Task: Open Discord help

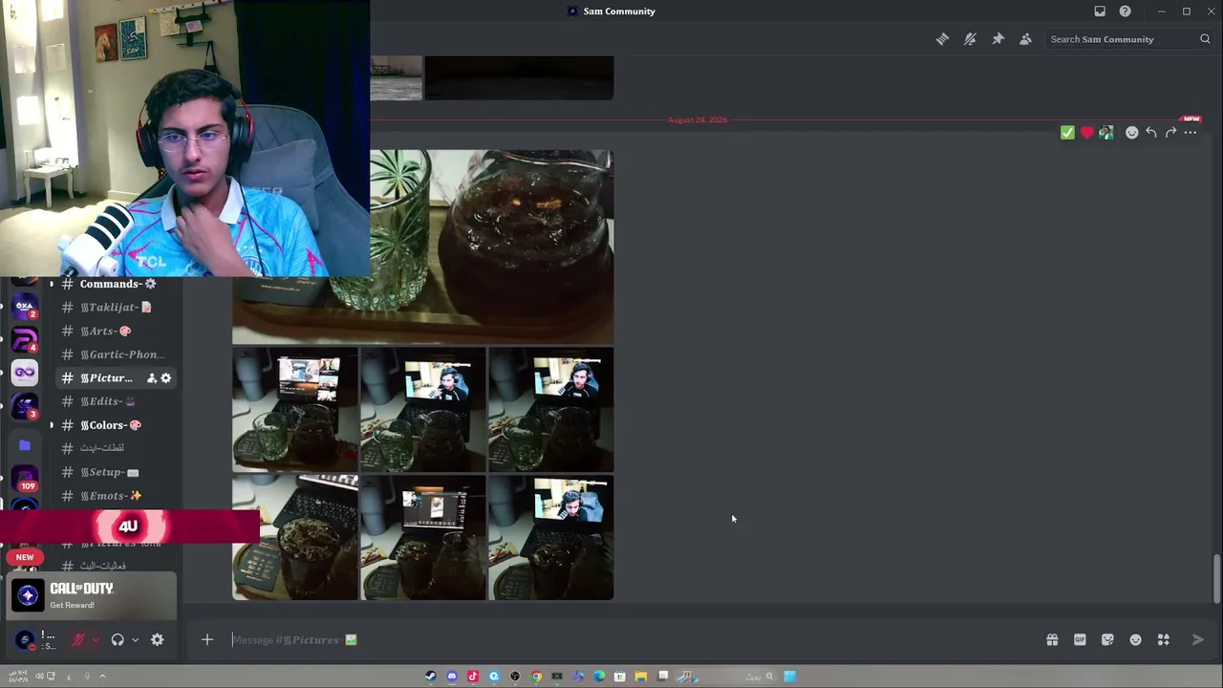Action: tap(1125, 11)
